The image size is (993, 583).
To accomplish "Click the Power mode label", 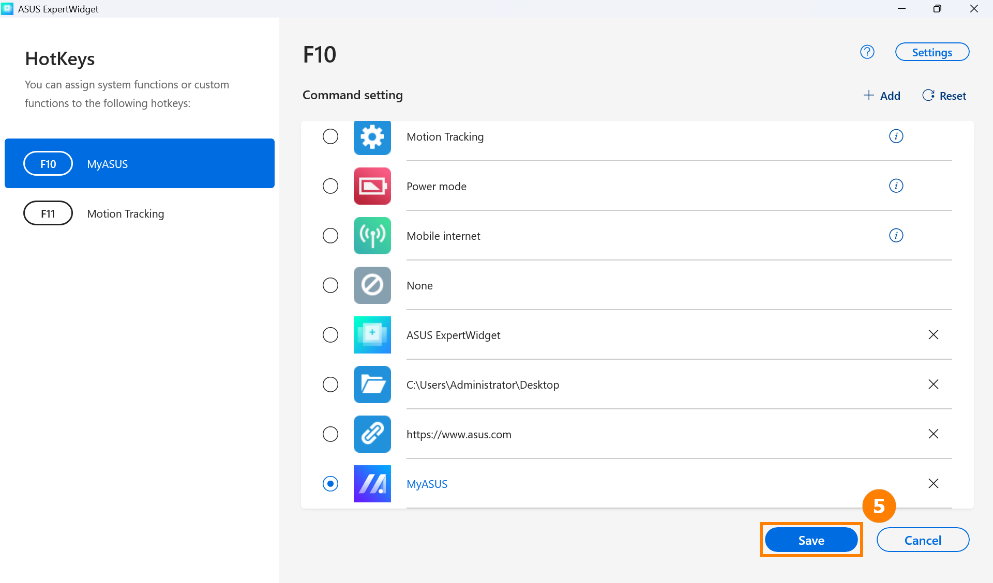I will [x=437, y=186].
